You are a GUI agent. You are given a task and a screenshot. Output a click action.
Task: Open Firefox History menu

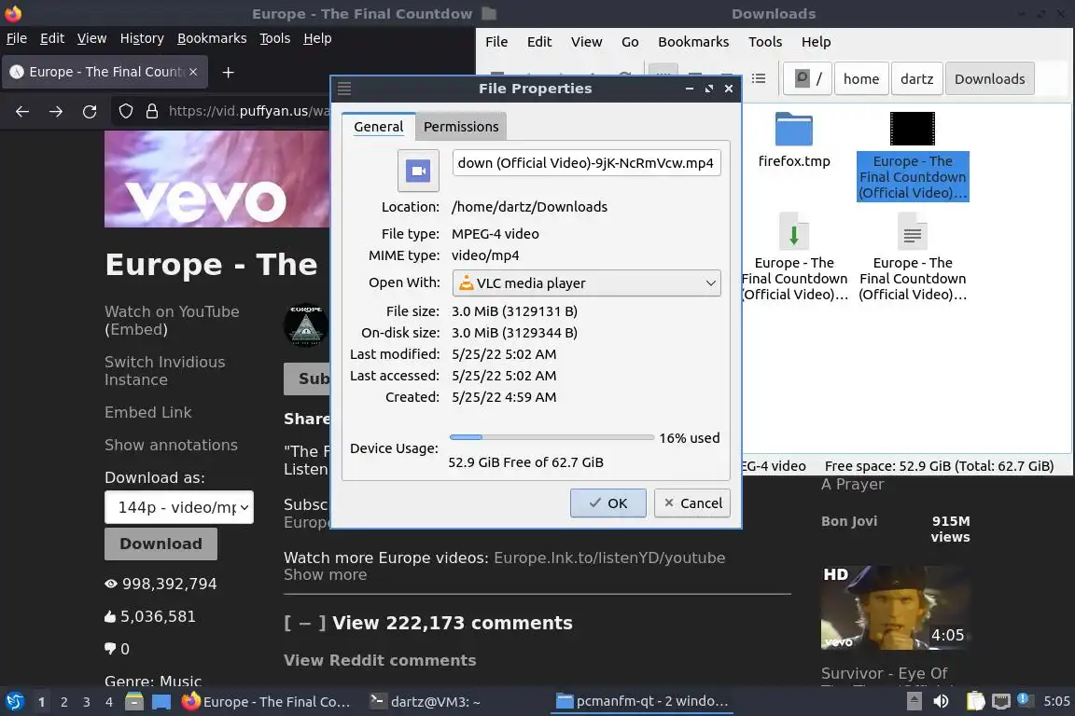[x=142, y=38]
